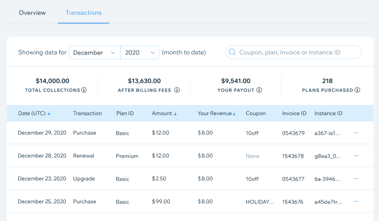Click the Premium plan cell
The image size is (379, 221).
coord(127,156)
